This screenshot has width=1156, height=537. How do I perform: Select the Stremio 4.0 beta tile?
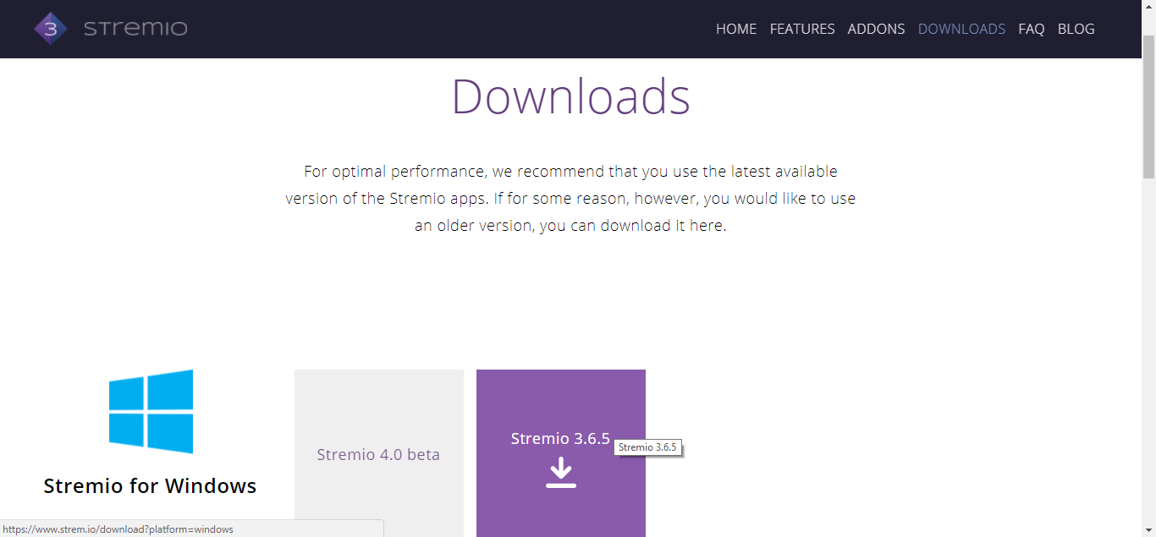[379, 453]
